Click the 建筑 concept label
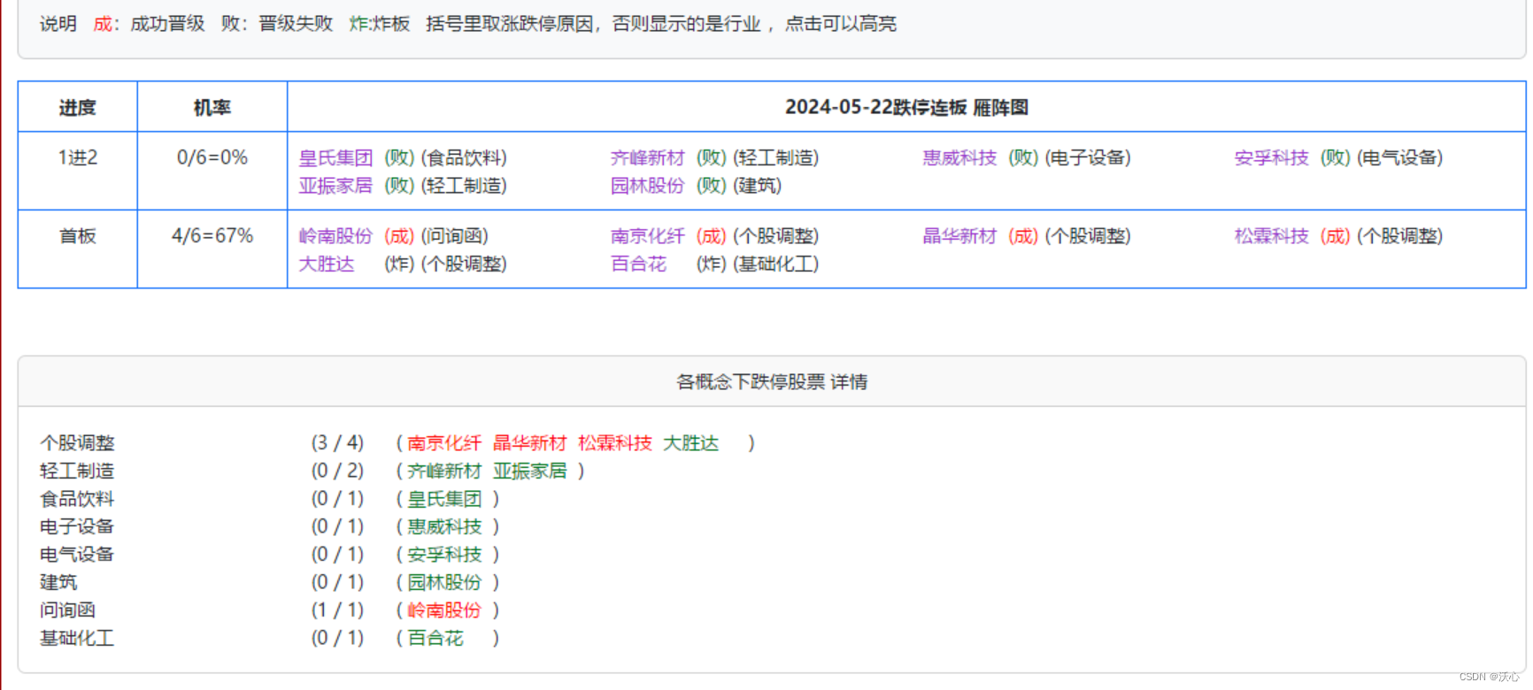 [58, 583]
